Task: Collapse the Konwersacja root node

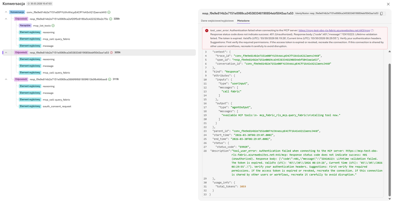Action: point(6,12)
